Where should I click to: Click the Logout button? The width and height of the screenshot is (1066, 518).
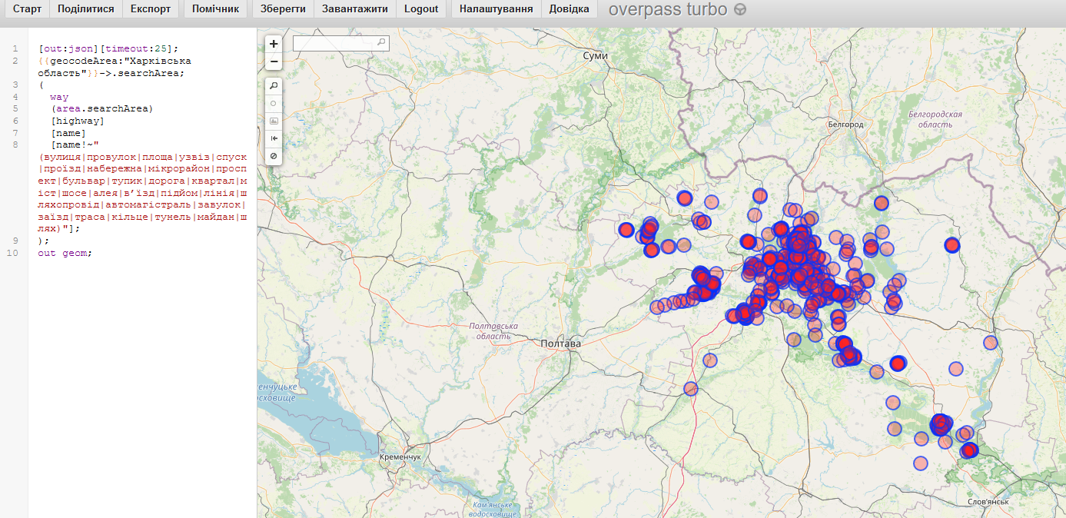[421, 9]
